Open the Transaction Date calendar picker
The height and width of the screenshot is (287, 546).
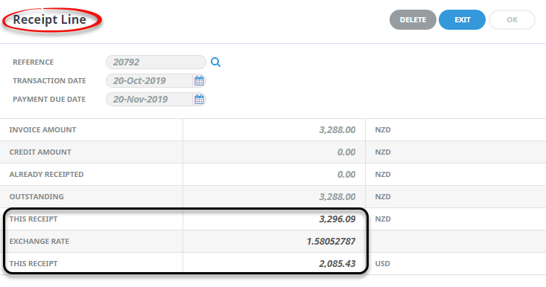[199, 81]
